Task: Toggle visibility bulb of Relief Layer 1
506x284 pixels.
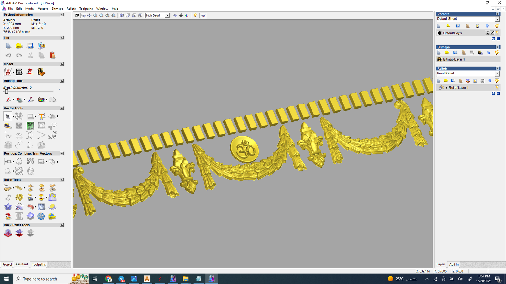Action: click(x=497, y=88)
